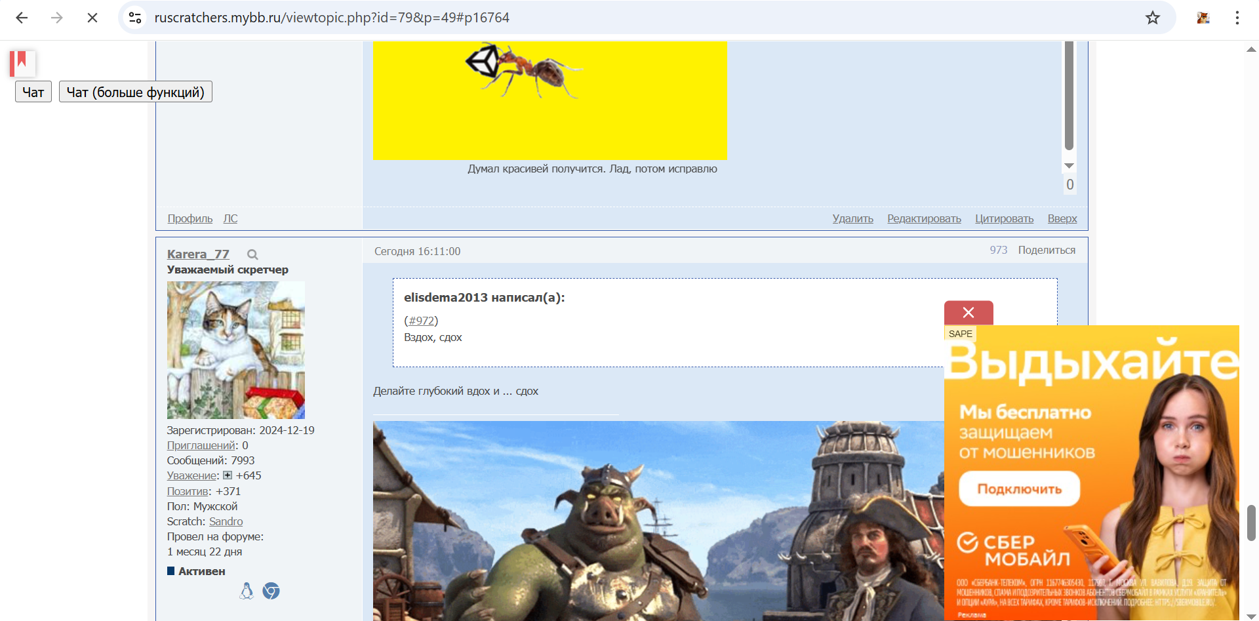The width and height of the screenshot is (1259, 621).
Task: Click the text Сообщений: 7993
Action: point(210,460)
